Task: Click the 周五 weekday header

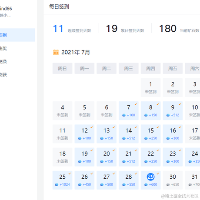Action: pos(173,68)
